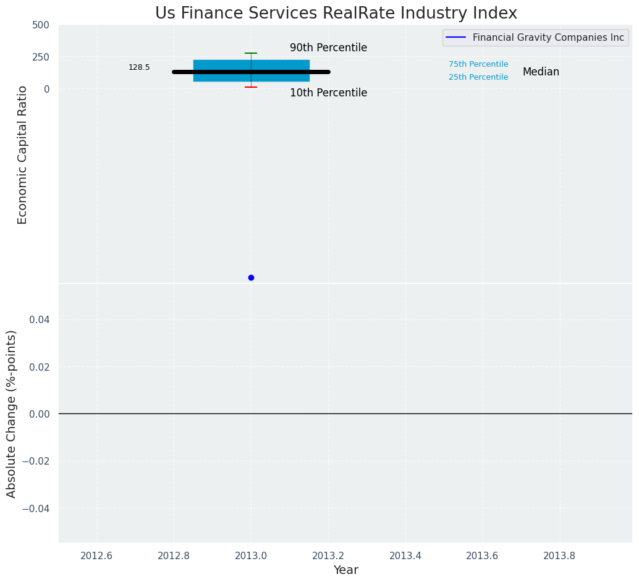Click the 90th Percentile annotation label
The width and height of the screenshot is (639, 582).
[328, 48]
